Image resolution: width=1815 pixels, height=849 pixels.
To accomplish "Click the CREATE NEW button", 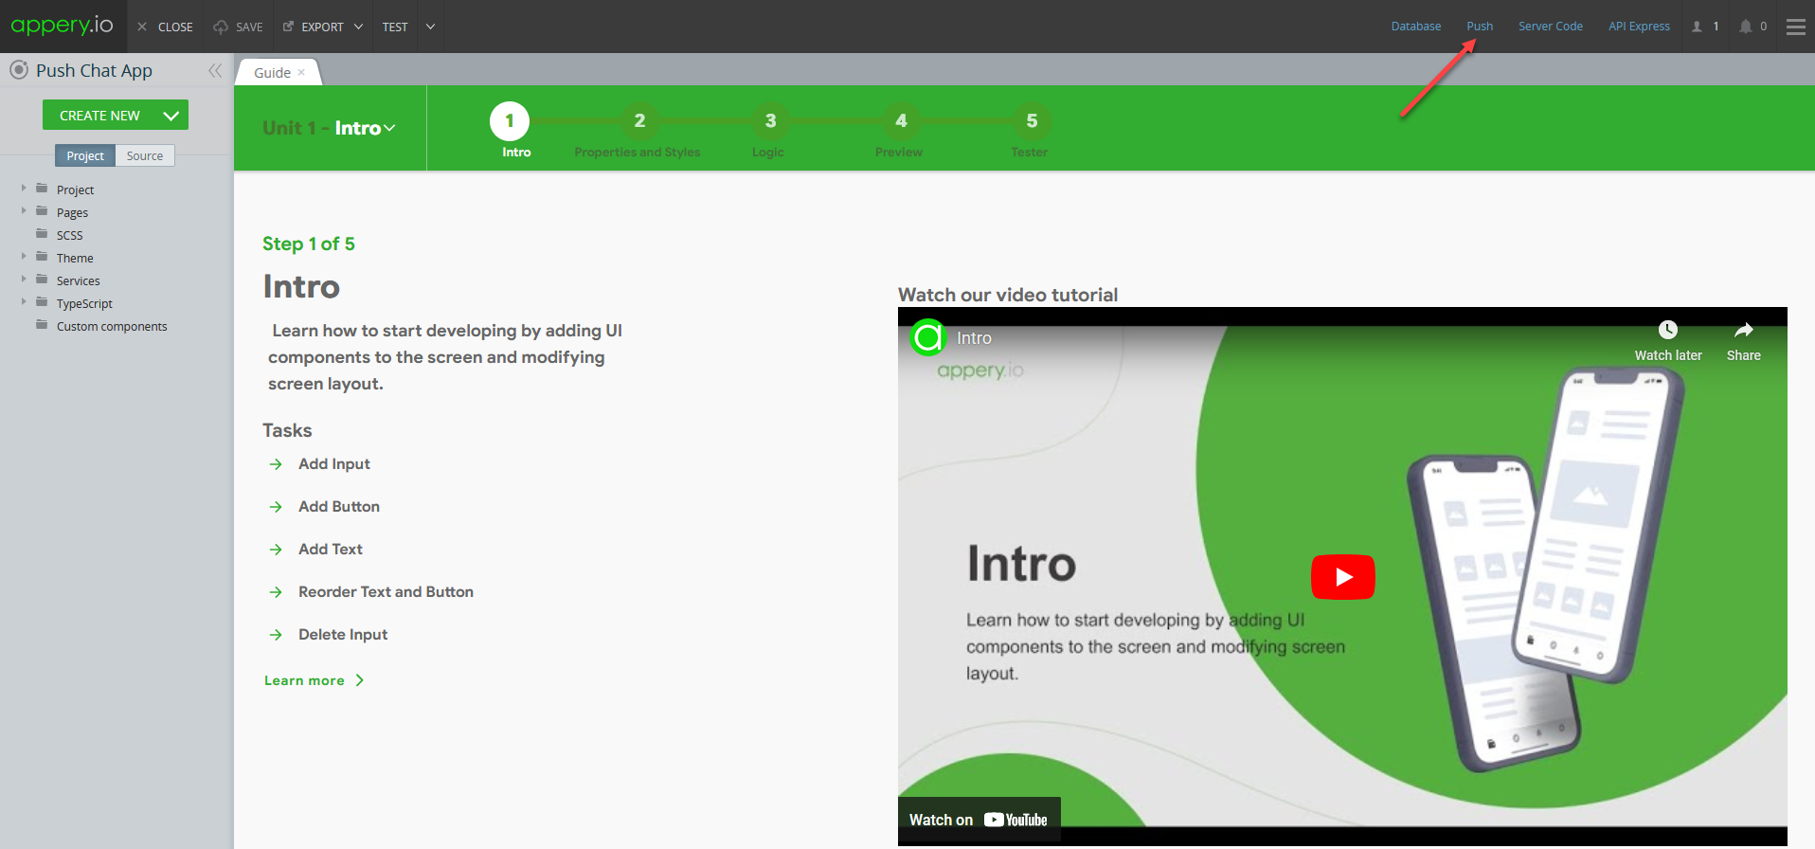I will [99, 116].
